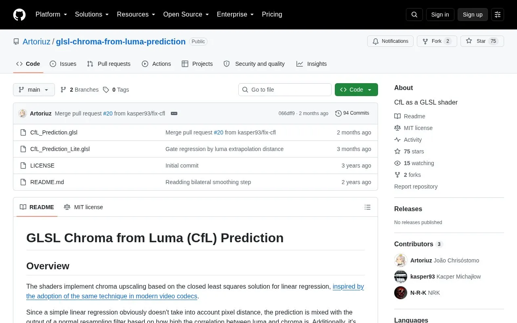Open the 2 Branches link

(x=80, y=90)
